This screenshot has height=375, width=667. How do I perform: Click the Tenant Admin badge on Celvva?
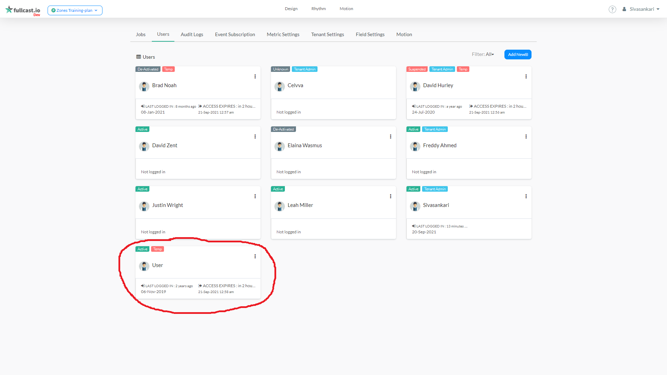(x=305, y=69)
